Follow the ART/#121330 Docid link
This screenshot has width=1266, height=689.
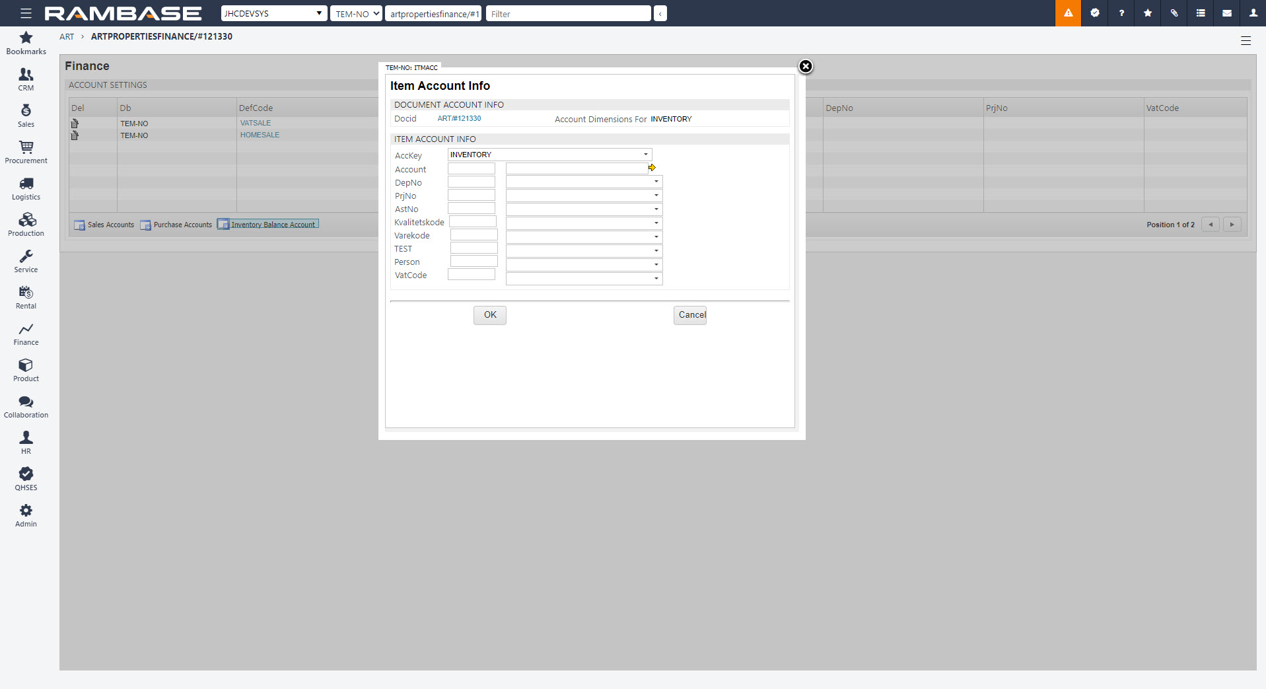[459, 119]
